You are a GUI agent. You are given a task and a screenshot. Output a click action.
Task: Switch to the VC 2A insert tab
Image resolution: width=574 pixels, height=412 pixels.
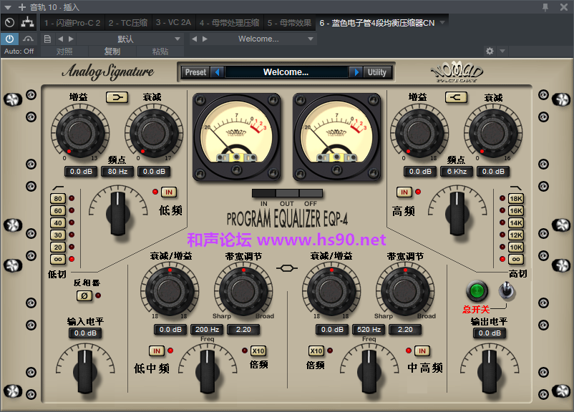pyautogui.click(x=173, y=23)
